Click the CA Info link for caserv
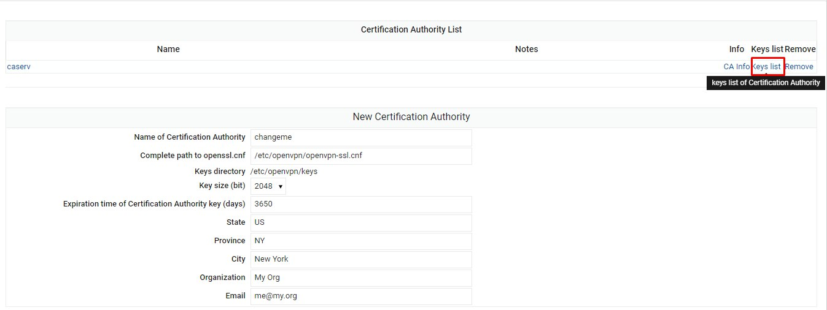Image resolution: width=827 pixels, height=310 pixels. pos(736,67)
